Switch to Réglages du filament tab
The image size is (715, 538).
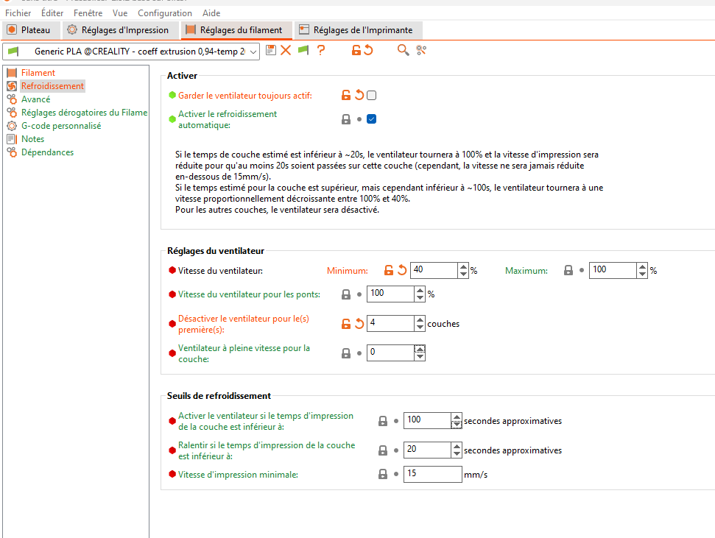(x=236, y=30)
